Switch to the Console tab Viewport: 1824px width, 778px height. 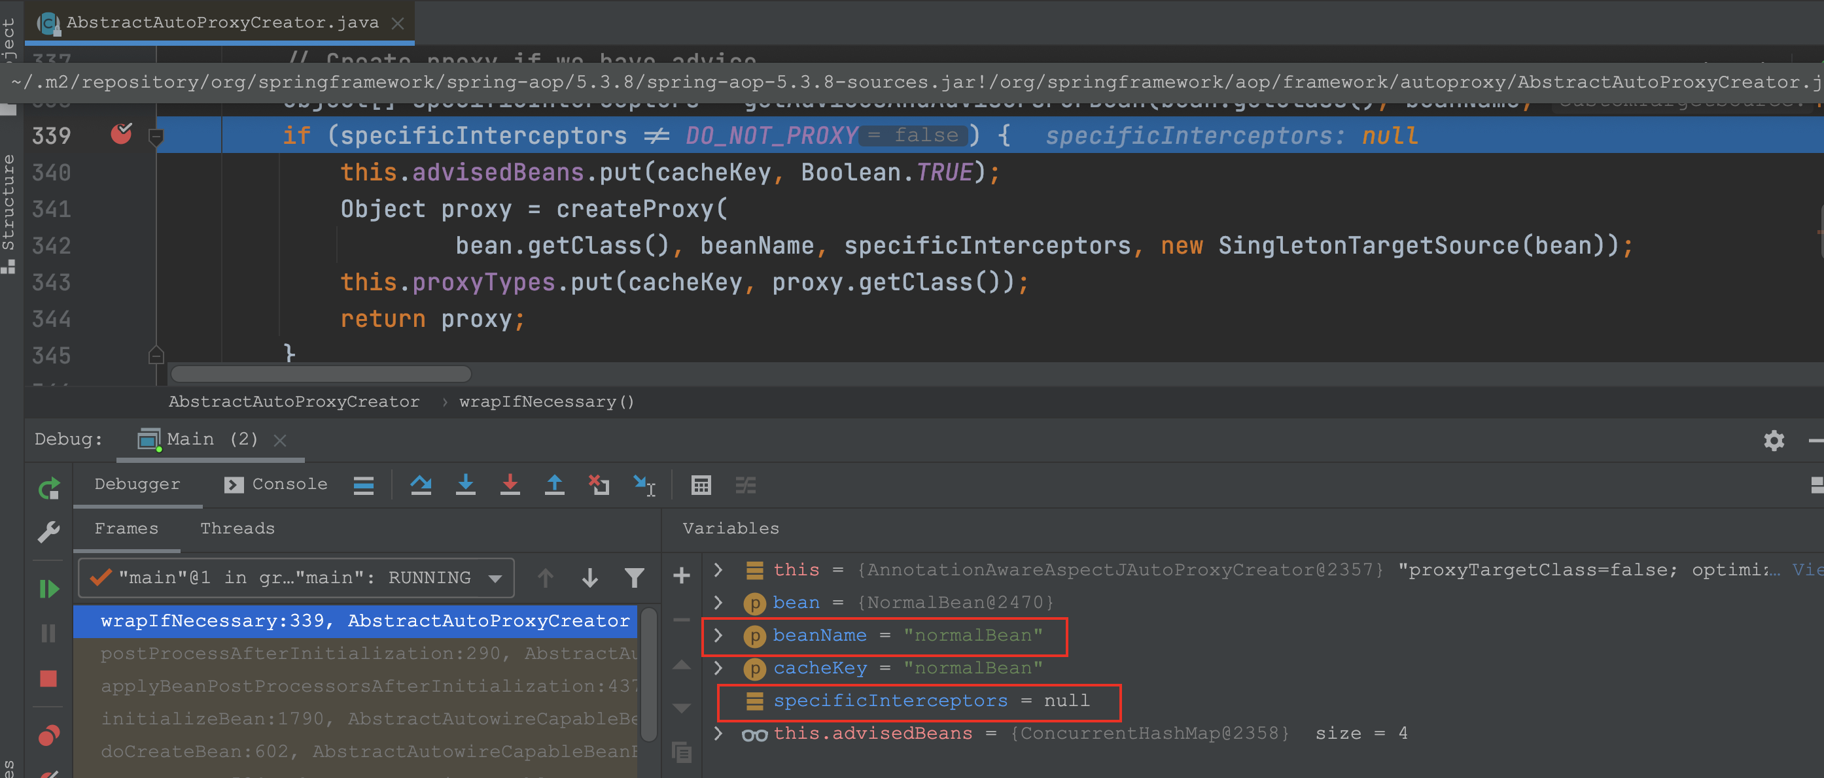coord(276,484)
